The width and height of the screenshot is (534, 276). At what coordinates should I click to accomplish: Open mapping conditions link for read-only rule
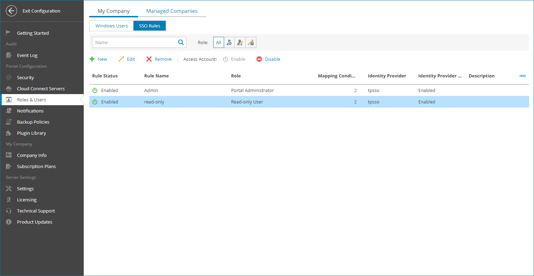pos(355,102)
